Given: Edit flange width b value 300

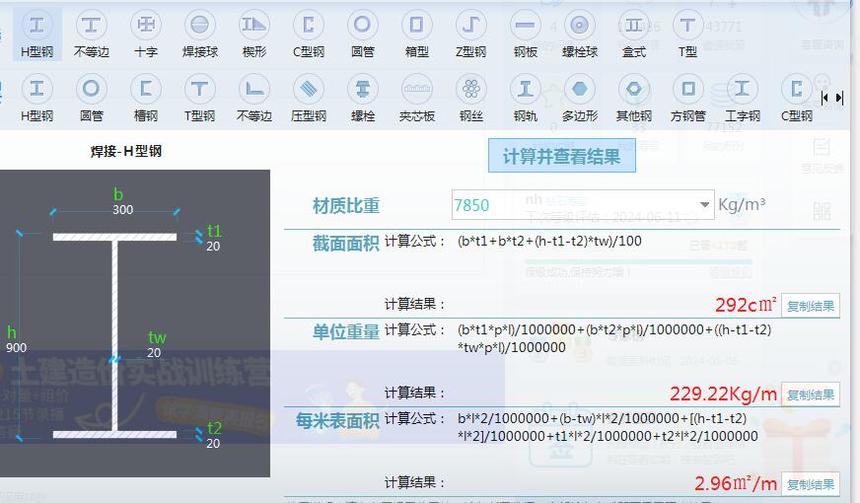Looking at the screenshot, I should (x=122, y=209).
